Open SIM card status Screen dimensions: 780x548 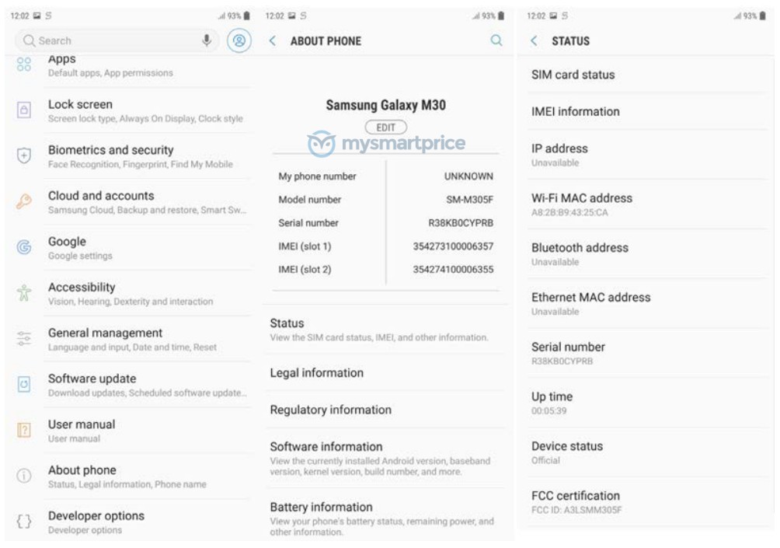[x=646, y=75]
